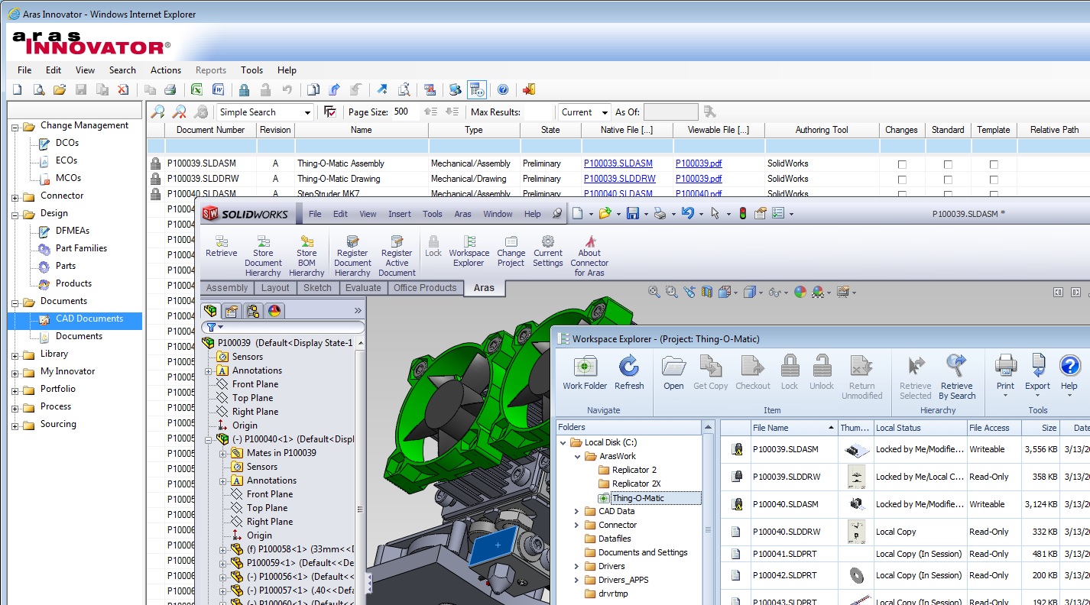Open Actions menu in Aras Innovator
This screenshot has width=1090, height=605.
(166, 70)
